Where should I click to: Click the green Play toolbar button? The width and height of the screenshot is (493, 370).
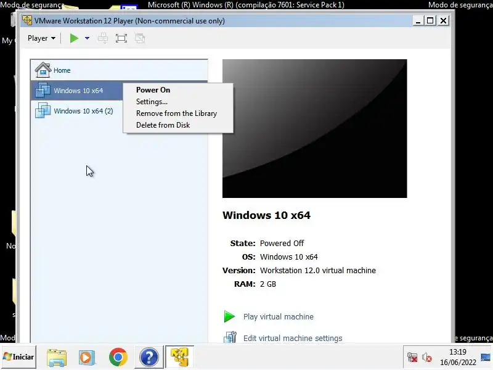tap(74, 38)
